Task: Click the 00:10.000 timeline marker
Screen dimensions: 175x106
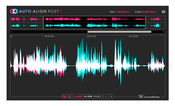Action: (x=134, y=36)
